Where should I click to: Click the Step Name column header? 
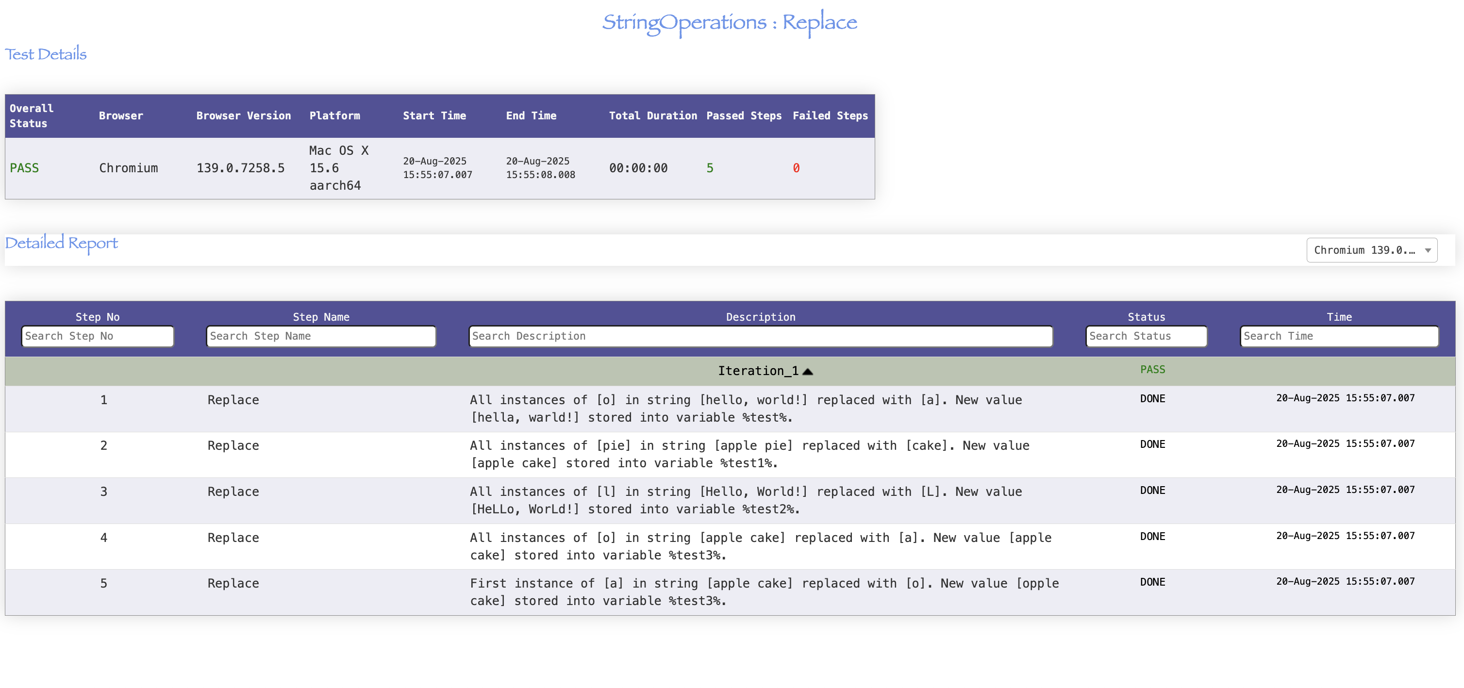[x=320, y=317]
